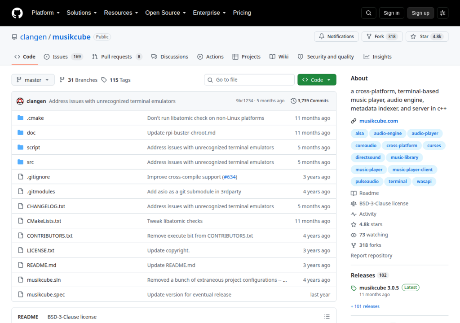Click the star icon beside Star

click(x=413, y=37)
